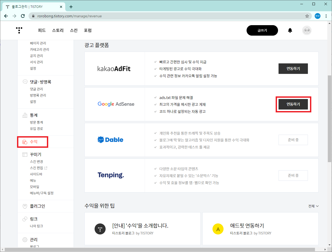Click the Tenping logo
The width and height of the screenshot is (332, 252).
tap(111, 175)
